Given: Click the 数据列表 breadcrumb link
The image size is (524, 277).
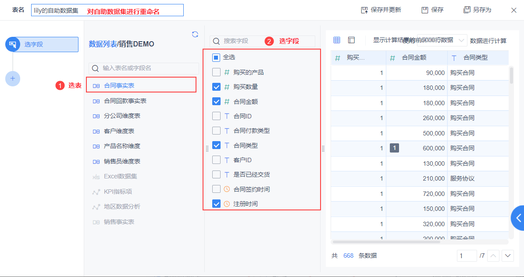Looking at the screenshot, I should [x=103, y=44].
